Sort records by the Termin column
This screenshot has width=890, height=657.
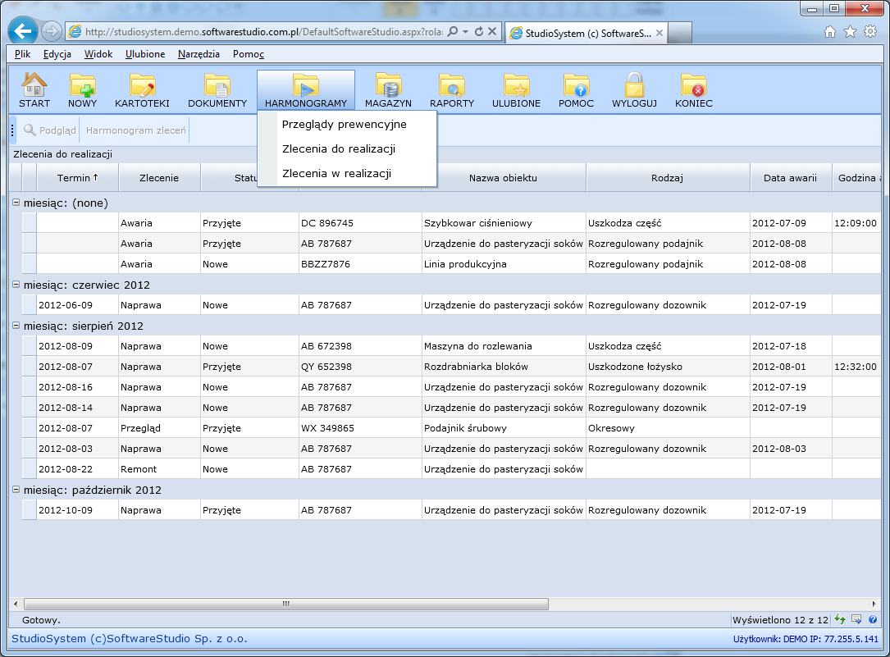[76, 177]
